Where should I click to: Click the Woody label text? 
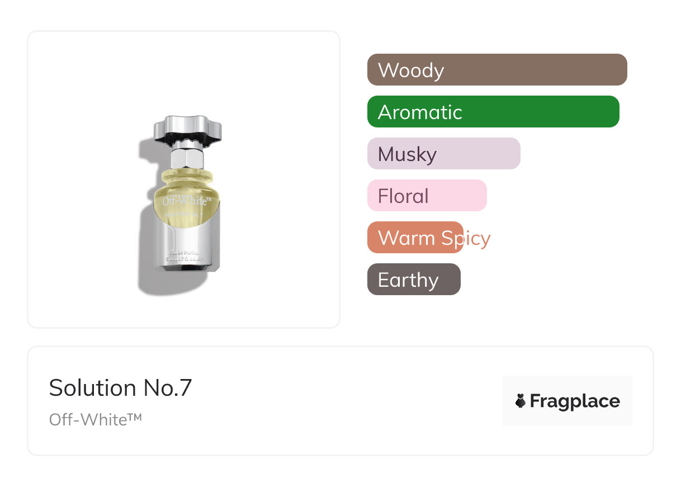coord(411,70)
